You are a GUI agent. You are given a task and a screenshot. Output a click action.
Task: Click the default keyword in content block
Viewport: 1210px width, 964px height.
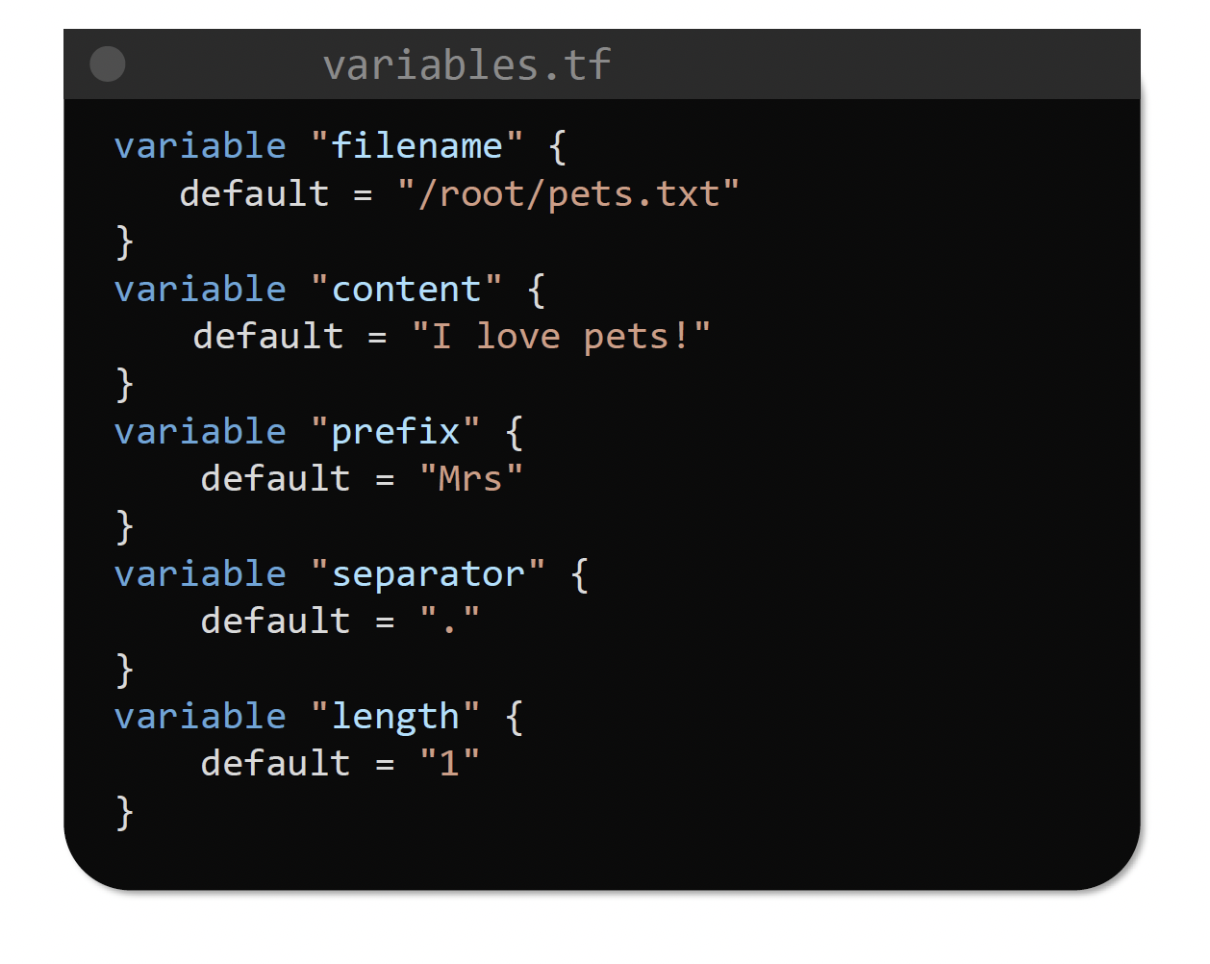(x=267, y=337)
